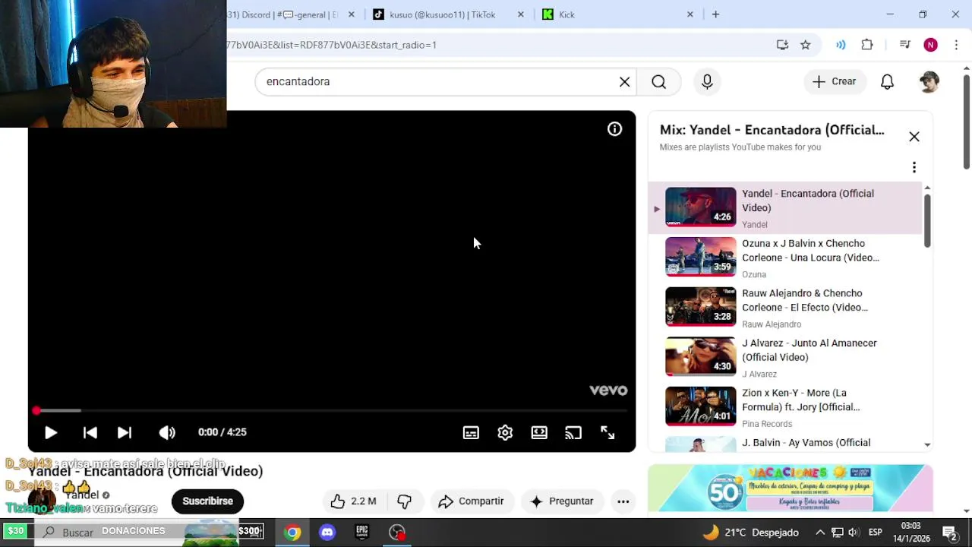The height and width of the screenshot is (547, 972).
Task: Close the Discord browser tab
Action: point(351,14)
